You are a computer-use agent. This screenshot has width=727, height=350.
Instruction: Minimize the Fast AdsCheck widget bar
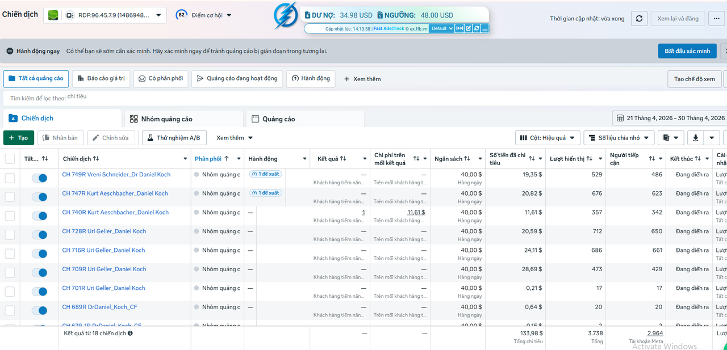point(485,28)
